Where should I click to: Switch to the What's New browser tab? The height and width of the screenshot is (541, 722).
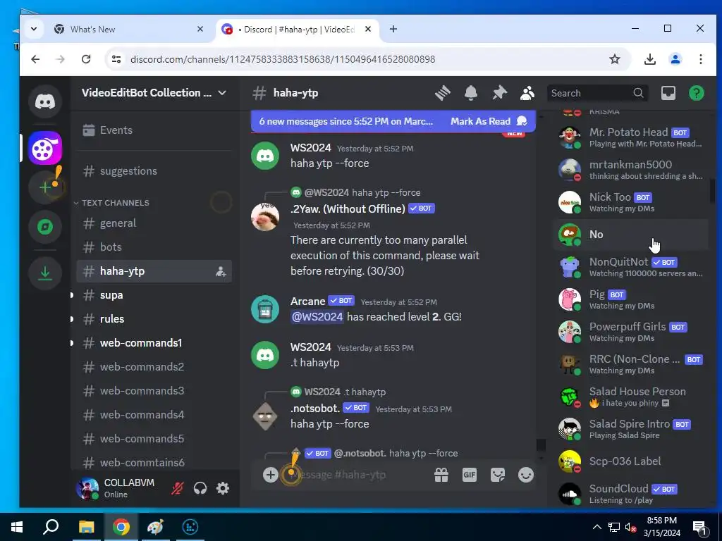(x=129, y=30)
